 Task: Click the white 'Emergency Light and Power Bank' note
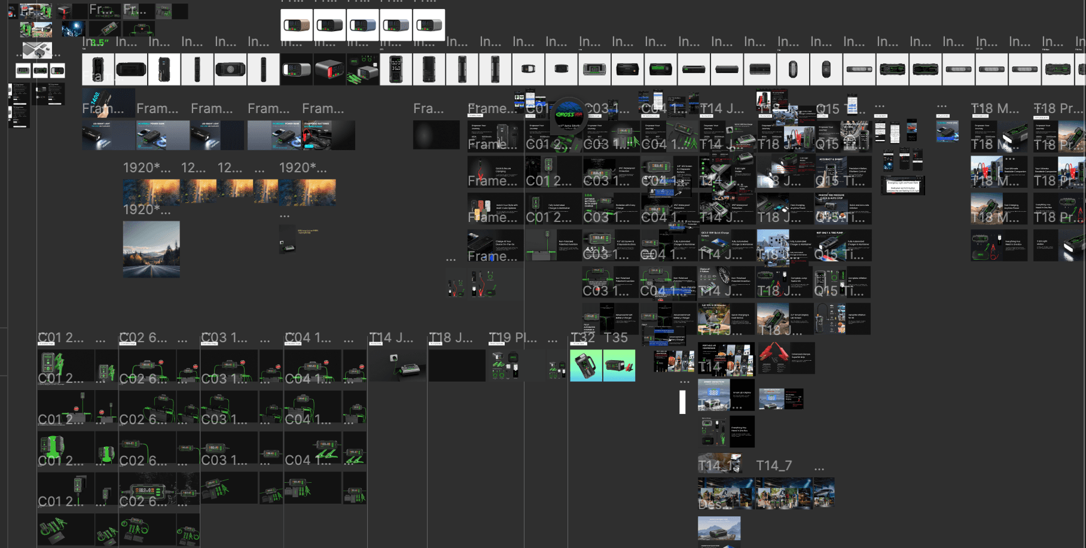(903, 185)
